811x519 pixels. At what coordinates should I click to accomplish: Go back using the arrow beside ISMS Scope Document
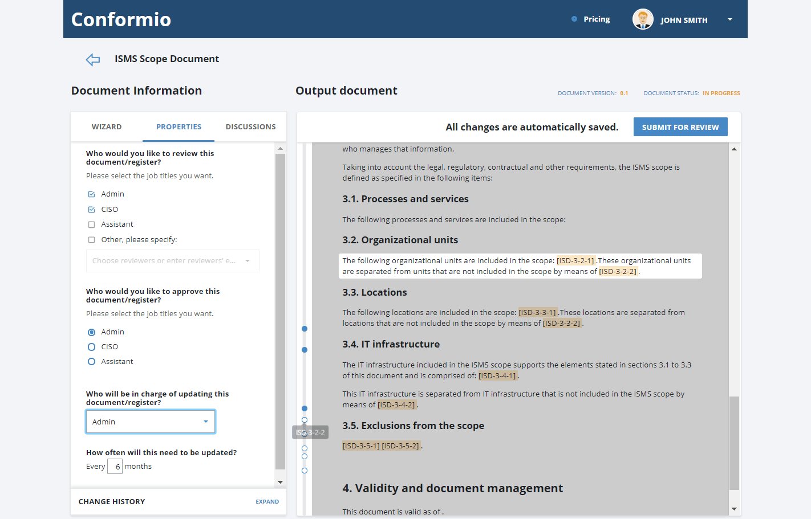point(93,59)
